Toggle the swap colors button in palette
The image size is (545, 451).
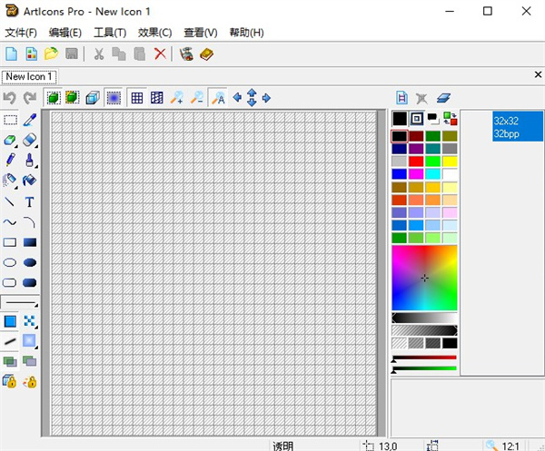tap(450, 119)
